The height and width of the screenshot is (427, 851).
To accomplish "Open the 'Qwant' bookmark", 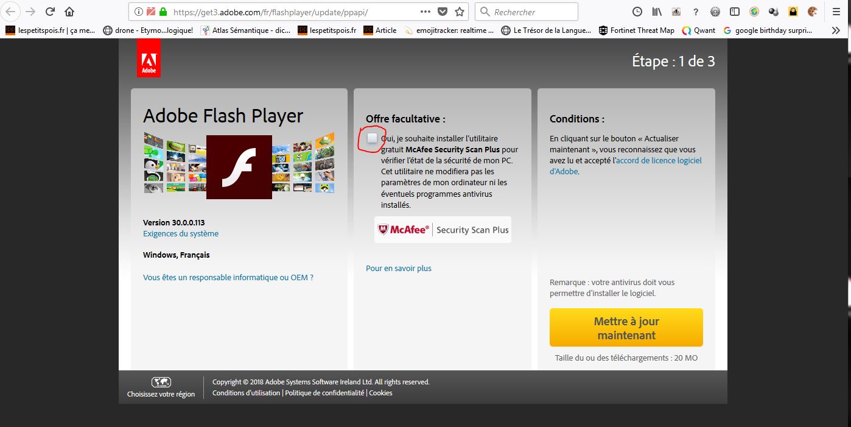I will pos(699,30).
